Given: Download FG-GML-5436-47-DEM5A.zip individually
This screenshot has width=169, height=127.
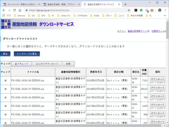Looking at the screenshot, I should (158, 105).
